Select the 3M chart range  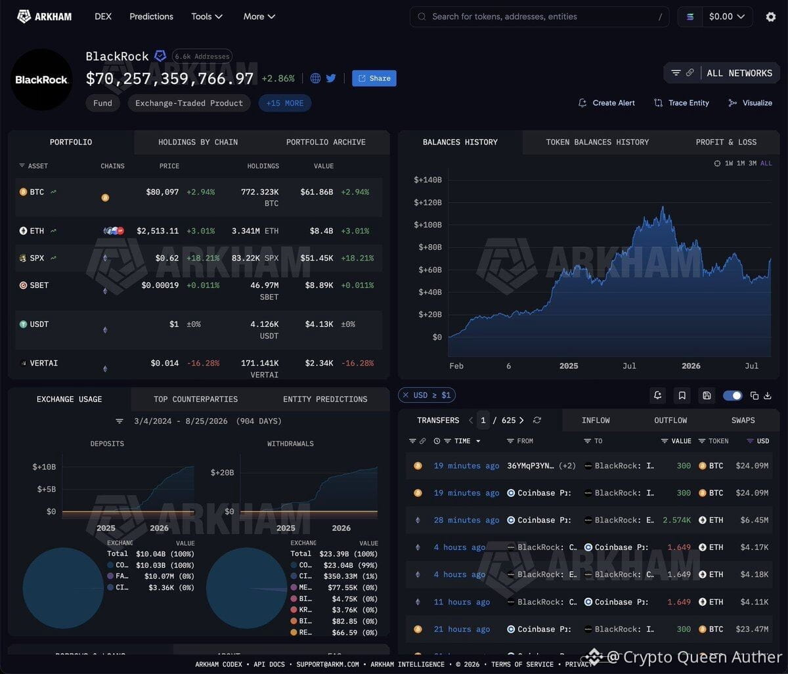click(x=752, y=163)
